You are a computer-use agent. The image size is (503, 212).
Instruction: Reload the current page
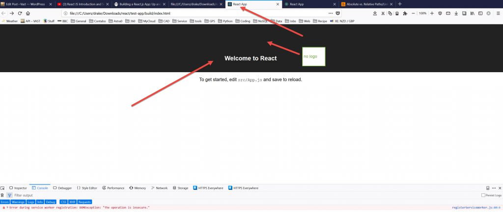pyautogui.click(x=20, y=13)
